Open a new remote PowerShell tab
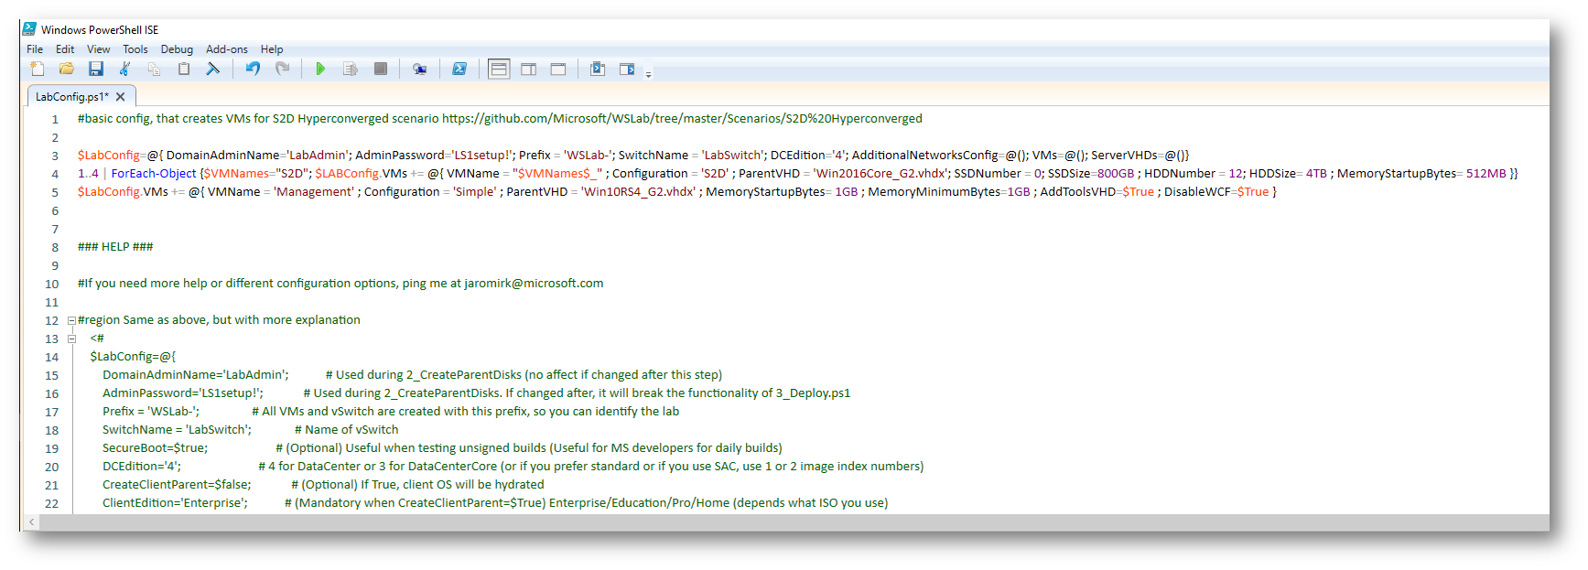The height and width of the screenshot is (570, 1588). (419, 69)
